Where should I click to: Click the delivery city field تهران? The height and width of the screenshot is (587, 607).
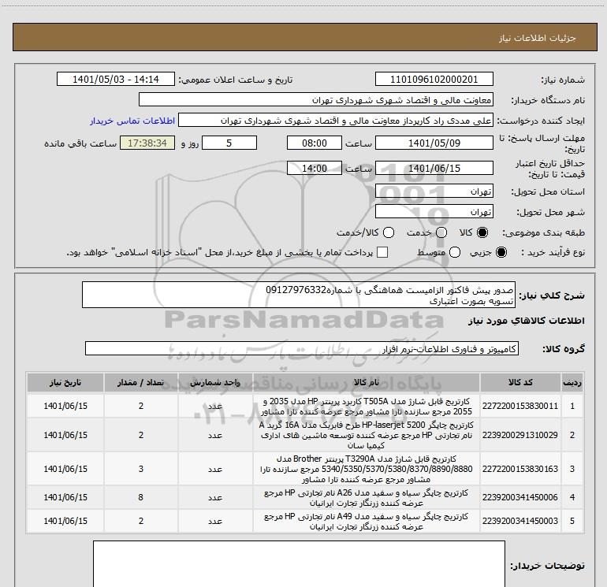coord(434,211)
